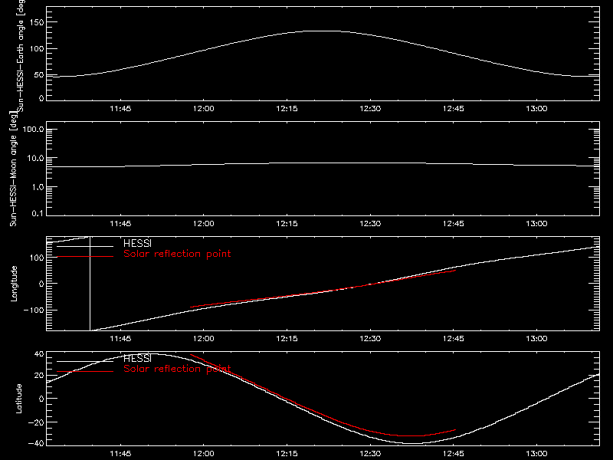Click Solar reflection point legend in Latitude plot
Viewport: 613px width, 460px height.
177,369
